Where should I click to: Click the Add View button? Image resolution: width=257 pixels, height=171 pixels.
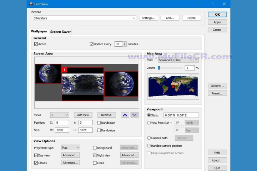coord(83,115)
